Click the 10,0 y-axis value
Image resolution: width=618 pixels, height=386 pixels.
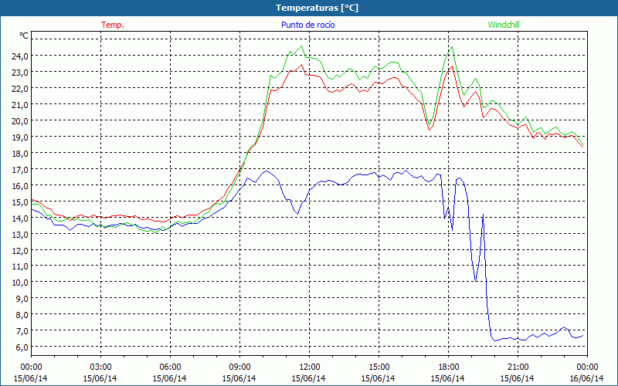(x=20, y=283)
